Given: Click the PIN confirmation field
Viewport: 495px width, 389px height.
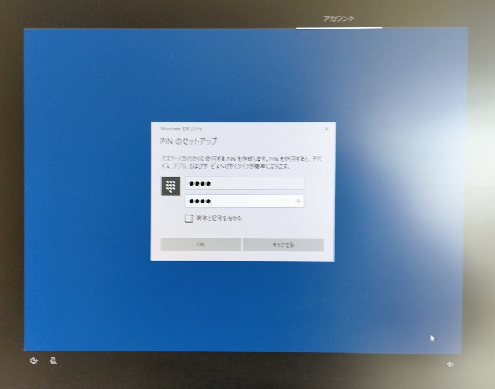Looking at the screenshot, I should click(244, 201).
